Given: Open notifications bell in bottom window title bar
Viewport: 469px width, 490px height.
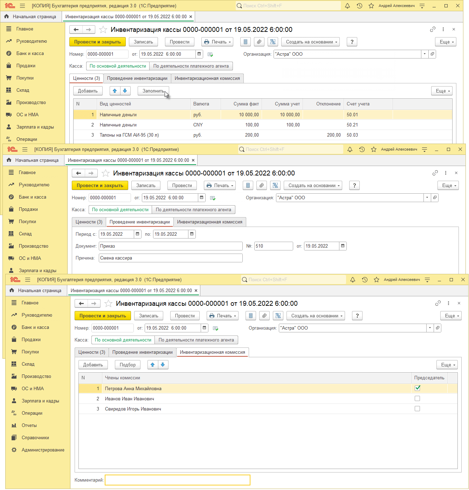Looking at the screenshot, I should (353, 279).
